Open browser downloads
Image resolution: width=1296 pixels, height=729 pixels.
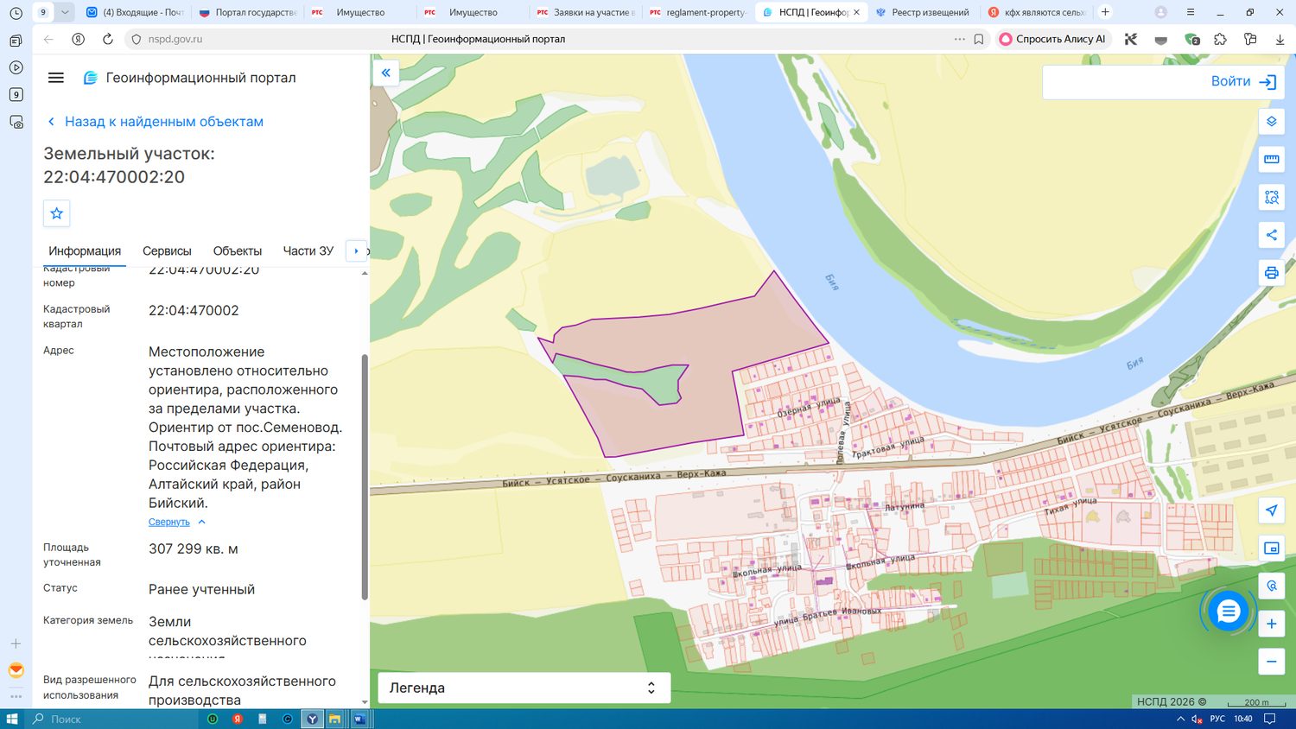tap(1280, 39)
